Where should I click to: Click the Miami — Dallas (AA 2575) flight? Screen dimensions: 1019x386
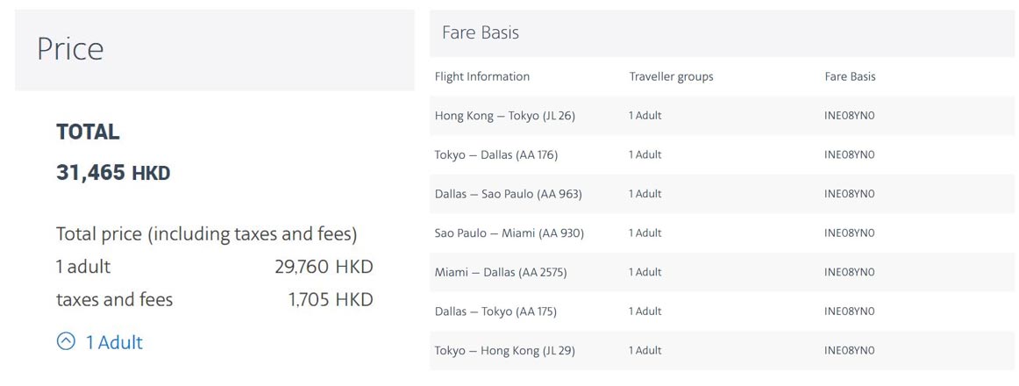(x=501, y=272)
